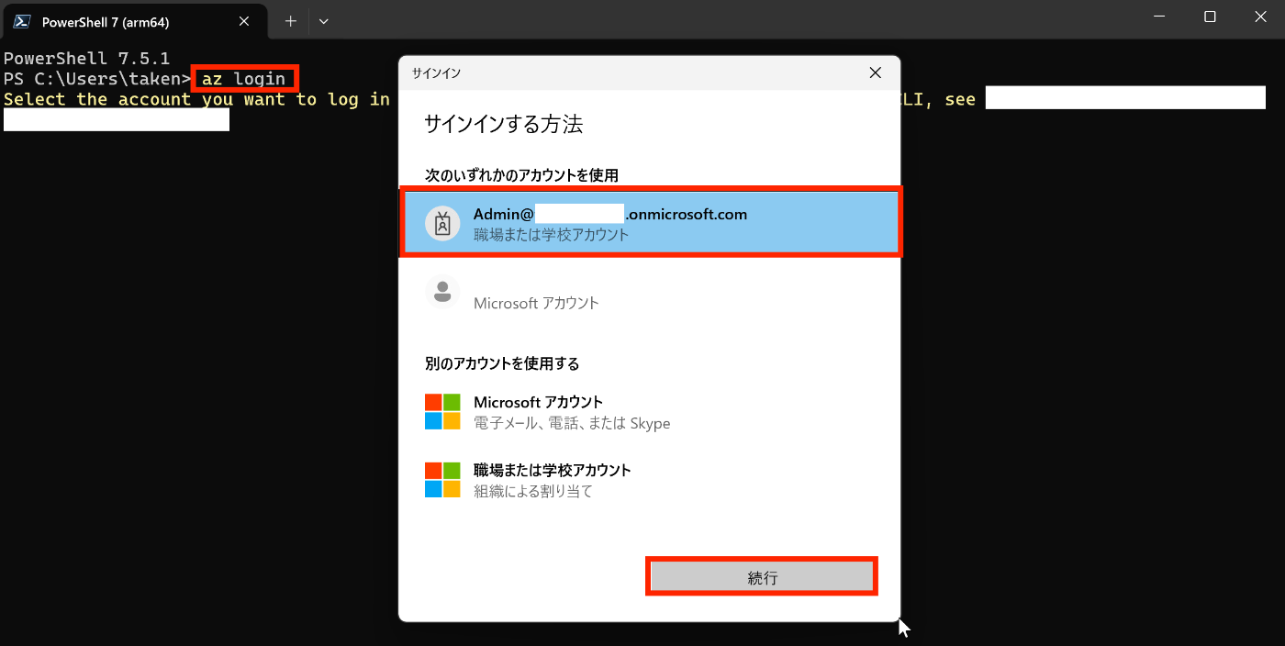Click the work account badge icon
The image size is (1285, 646).
point(442,223)
